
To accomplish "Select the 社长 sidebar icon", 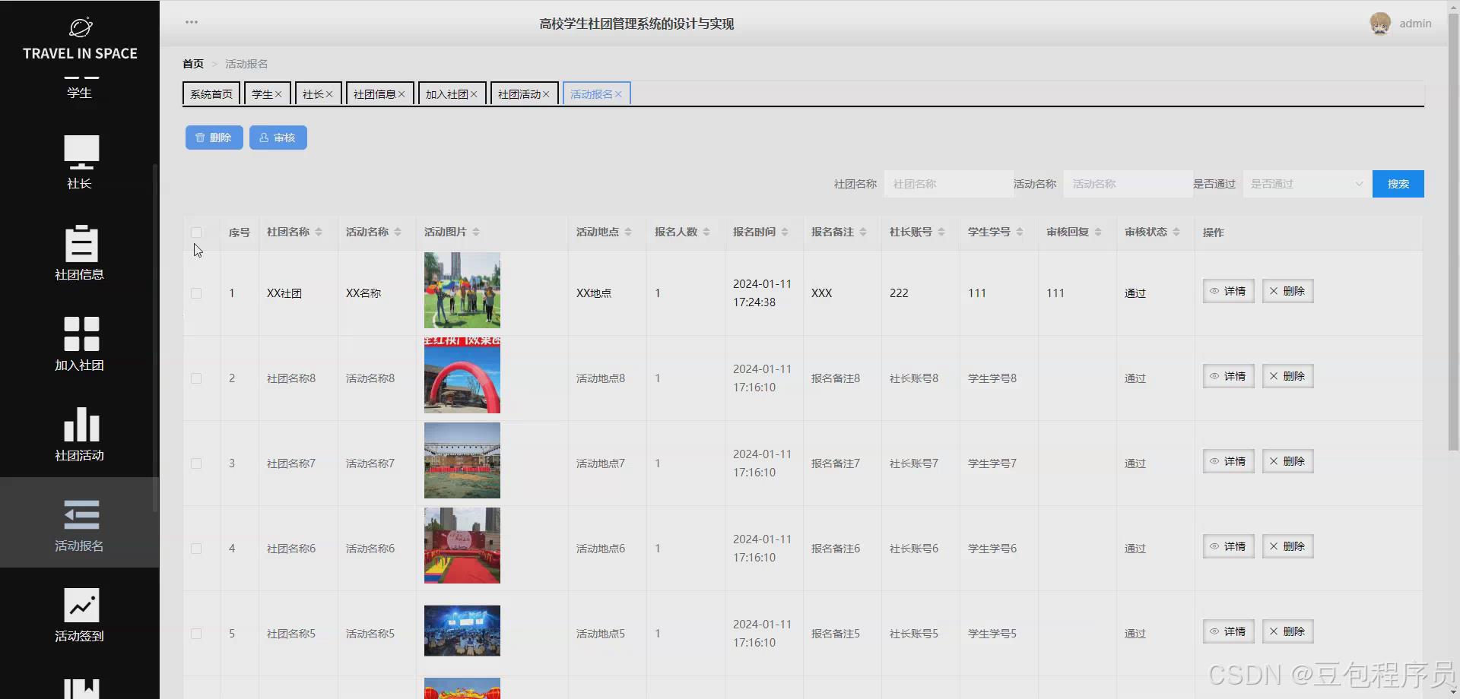I will pyautogui.click(x=79, y=162).
